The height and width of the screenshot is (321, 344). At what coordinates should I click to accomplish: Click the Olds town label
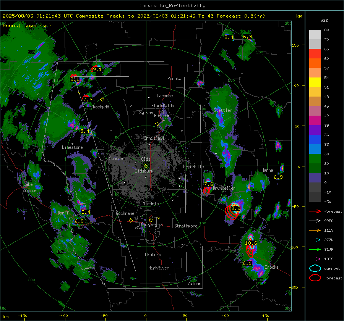(x=146, y=159)
